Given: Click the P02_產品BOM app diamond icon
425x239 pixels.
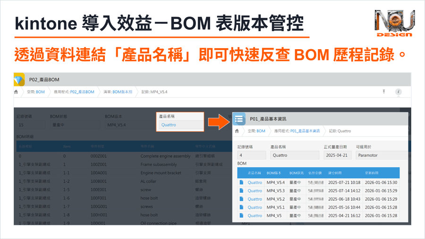Looking at the screenshot, I should click(19, 79).
